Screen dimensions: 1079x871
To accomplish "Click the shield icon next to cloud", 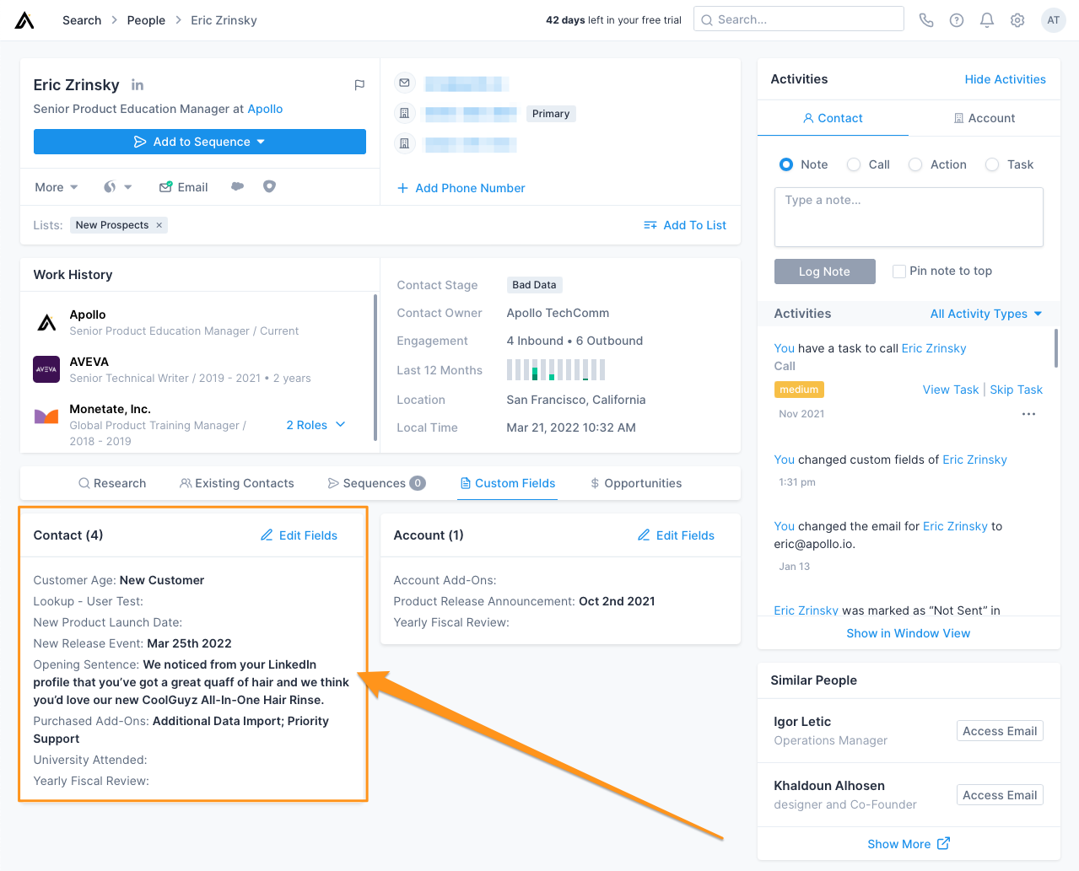I will [x=269, y=186].
